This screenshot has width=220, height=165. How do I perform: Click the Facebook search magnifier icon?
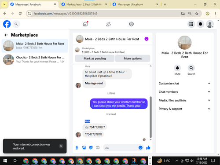[x=16, y=24]
